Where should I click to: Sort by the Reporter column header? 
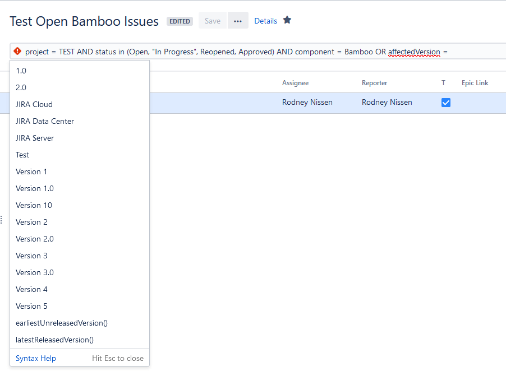click(374, 83)
